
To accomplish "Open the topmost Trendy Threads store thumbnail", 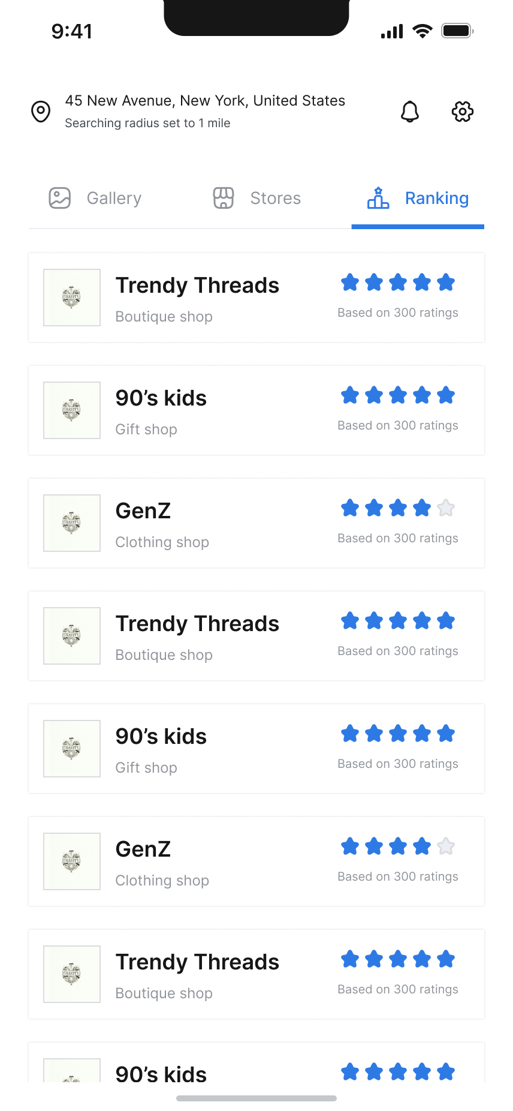I will (x=72, y=298).
